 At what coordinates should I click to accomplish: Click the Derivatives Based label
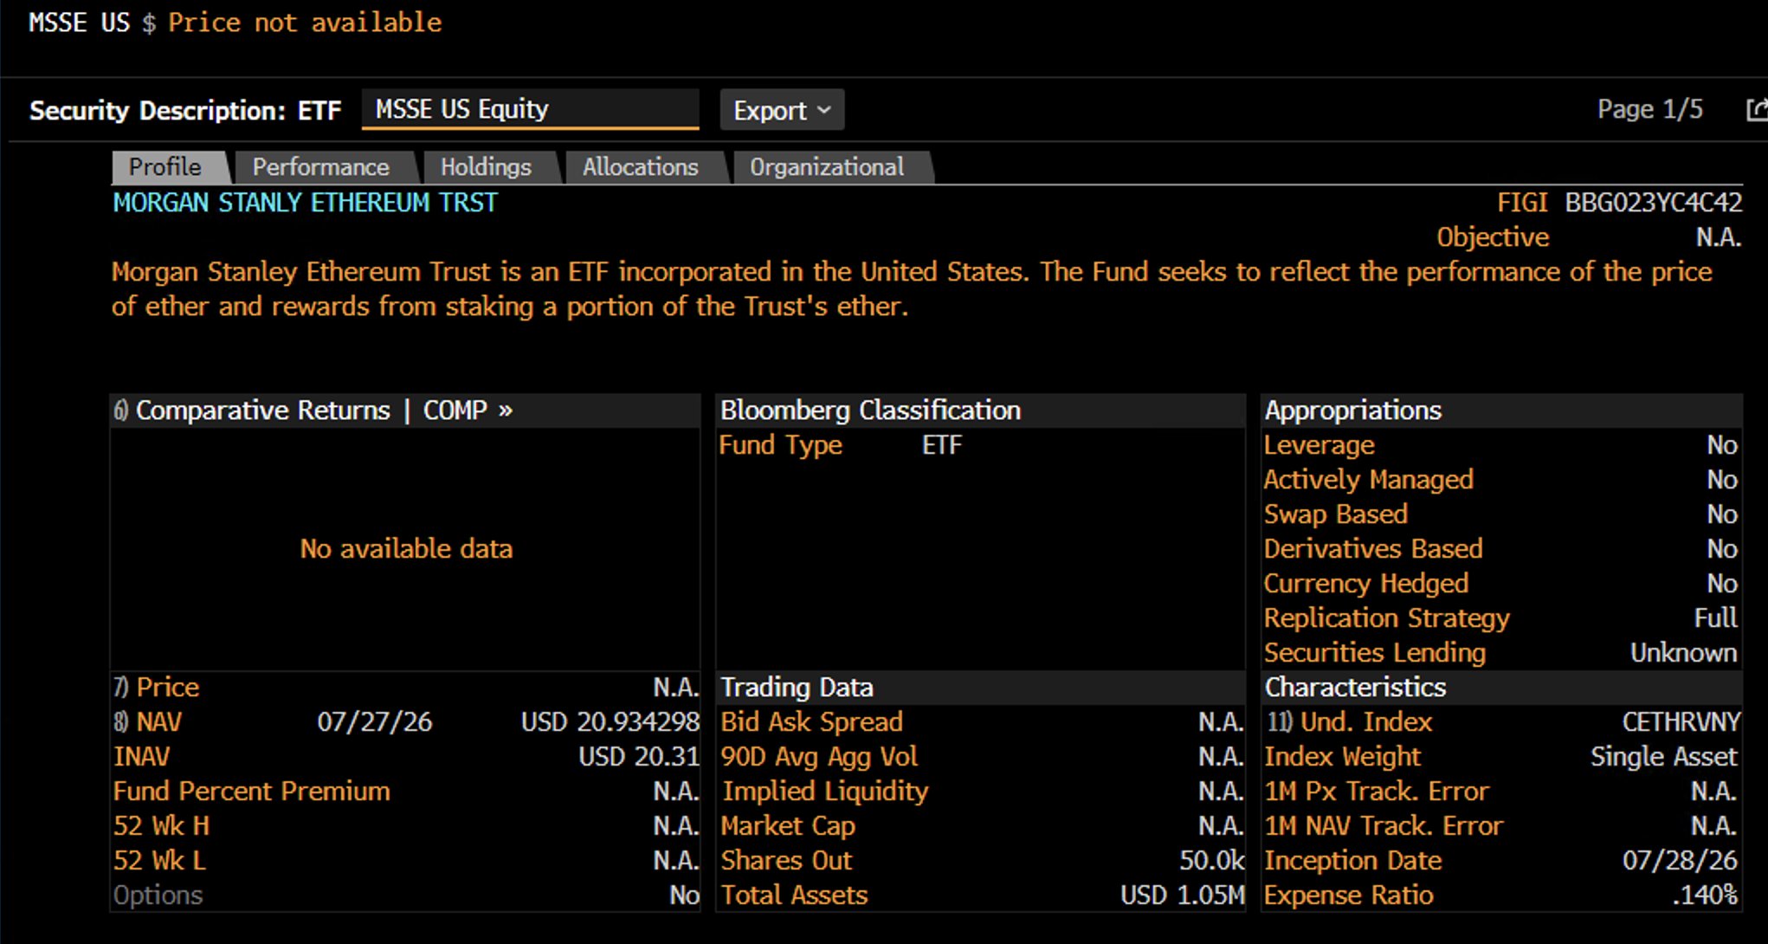[1373, 548]
